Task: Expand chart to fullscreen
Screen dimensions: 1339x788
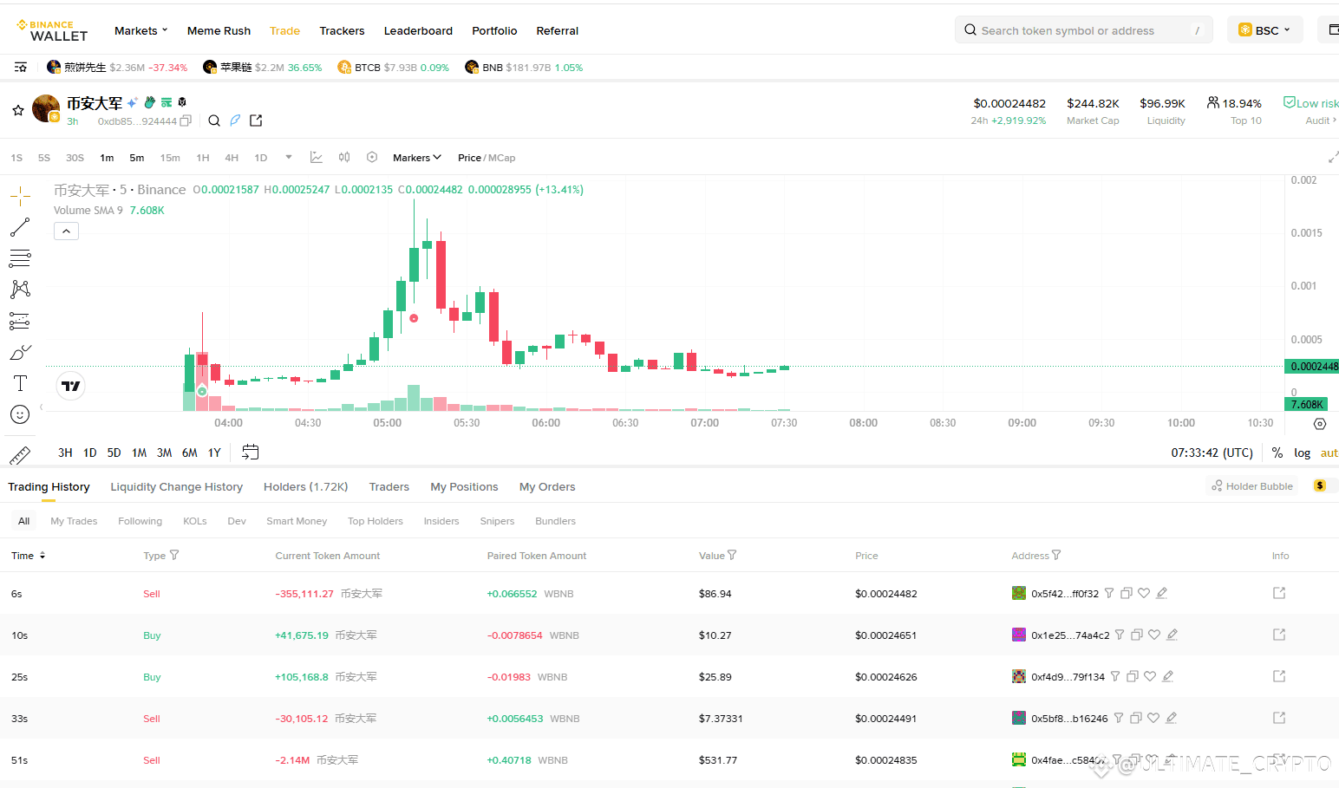Action: coord(1333,158)
